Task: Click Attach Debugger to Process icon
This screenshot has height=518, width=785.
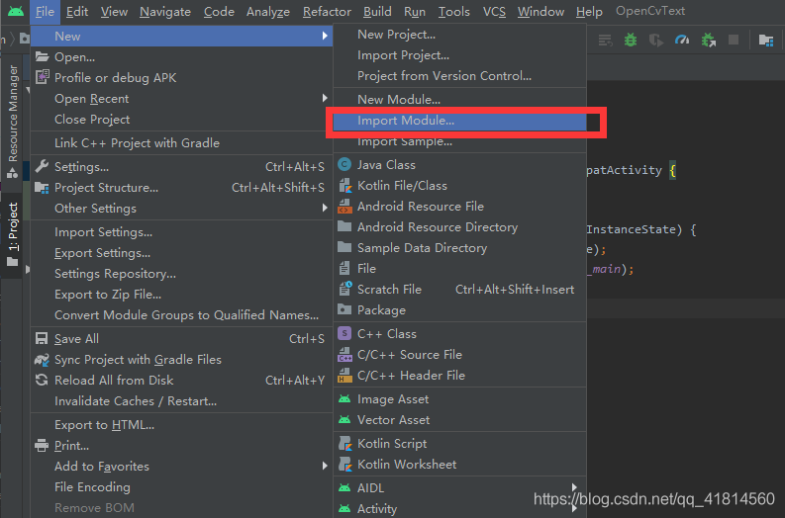Action: click(708, 41)
